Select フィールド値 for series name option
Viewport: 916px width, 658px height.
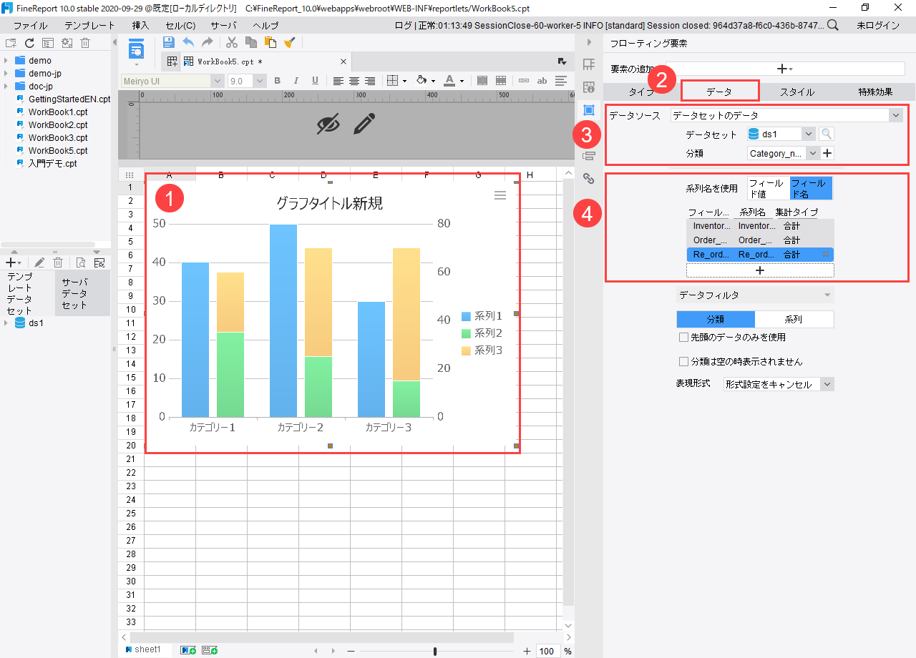768,189
